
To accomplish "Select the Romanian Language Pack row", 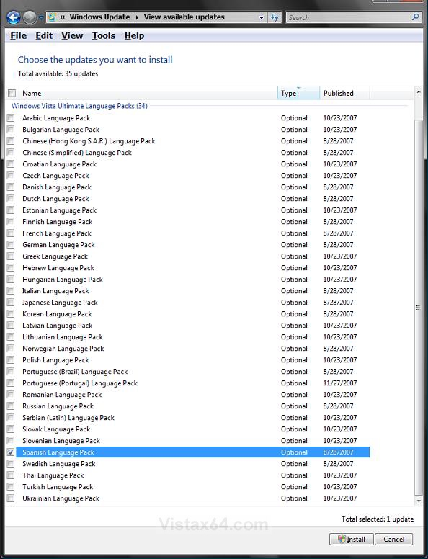I will (x=192, y=394).
